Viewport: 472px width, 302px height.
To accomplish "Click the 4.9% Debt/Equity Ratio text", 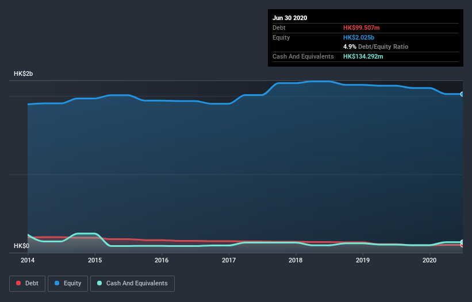I will click(x=375, y=47).
